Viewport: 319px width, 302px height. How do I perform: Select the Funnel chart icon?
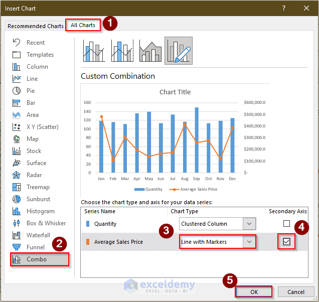(17, 247)
